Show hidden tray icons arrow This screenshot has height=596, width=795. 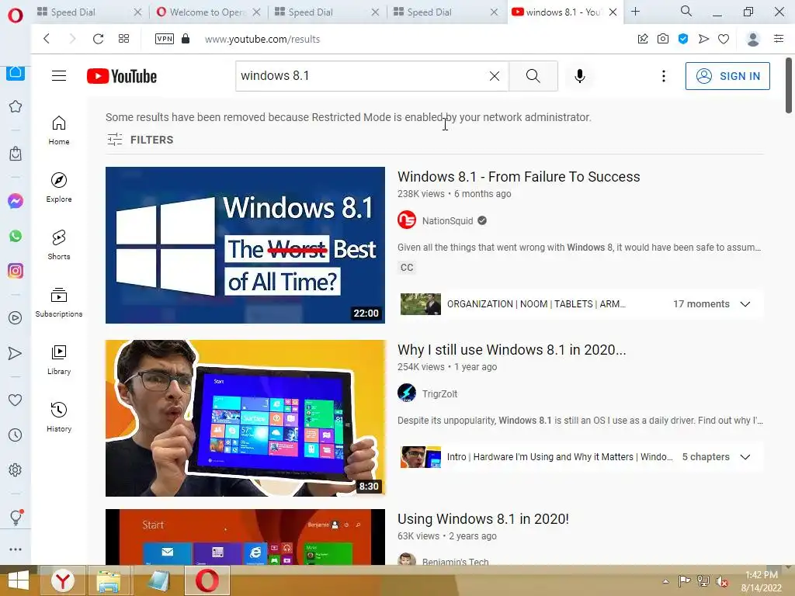[x=665, y=581]
